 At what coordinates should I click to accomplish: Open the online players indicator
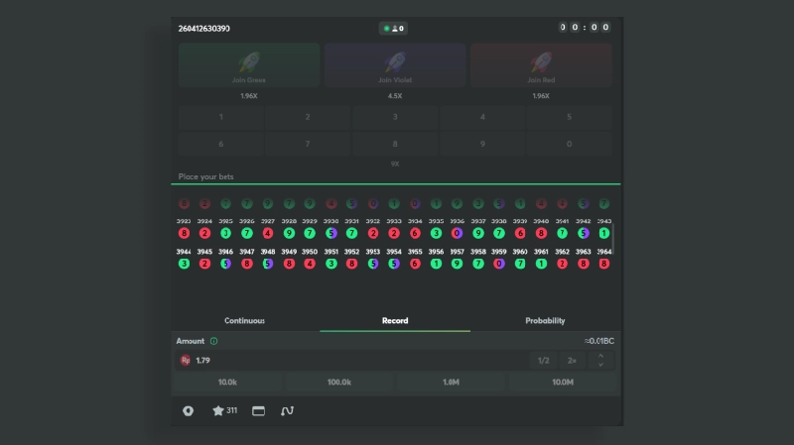point(393,29)
